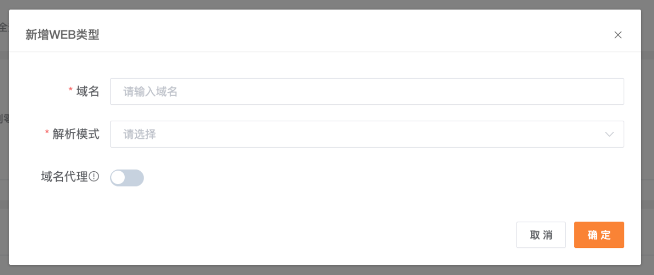Click the info icon beside 域名代理

pyautogui.click(x=94, y=176)
